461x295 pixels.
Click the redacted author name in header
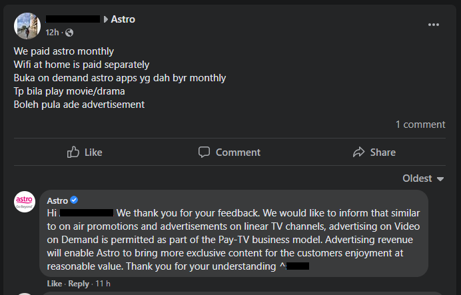[73, 19]
